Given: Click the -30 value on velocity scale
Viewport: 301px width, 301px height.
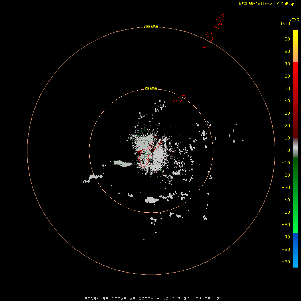Looking at the screenshot, I should pyautogui.click(x=286, y=188).
